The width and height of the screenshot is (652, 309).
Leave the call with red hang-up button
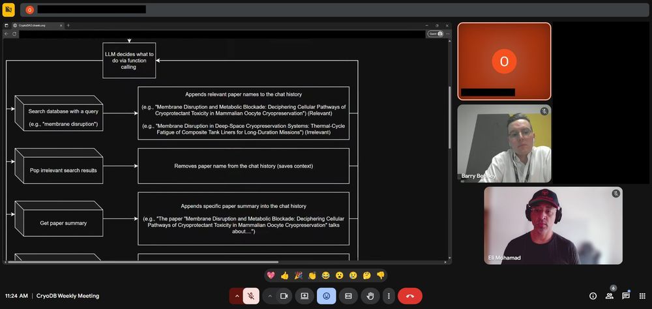(x=410, y=296)
